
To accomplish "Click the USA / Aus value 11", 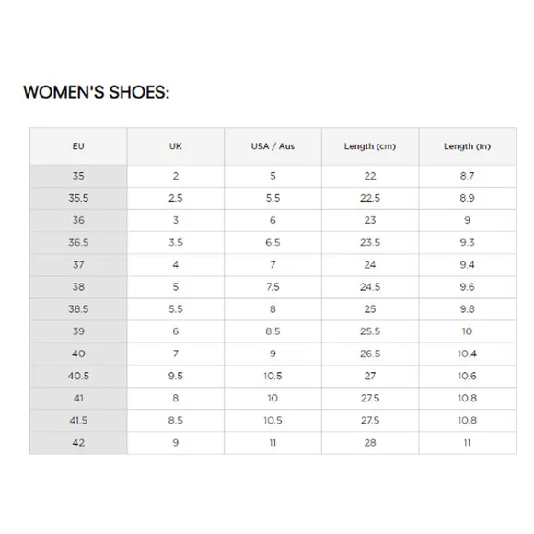I will pyautogui.click(x=273, y=443).
